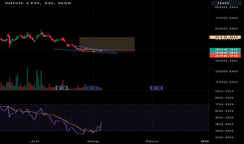Click the 800.00 price axis label
This screenshot has height=144, width=244.
[226, 7]
